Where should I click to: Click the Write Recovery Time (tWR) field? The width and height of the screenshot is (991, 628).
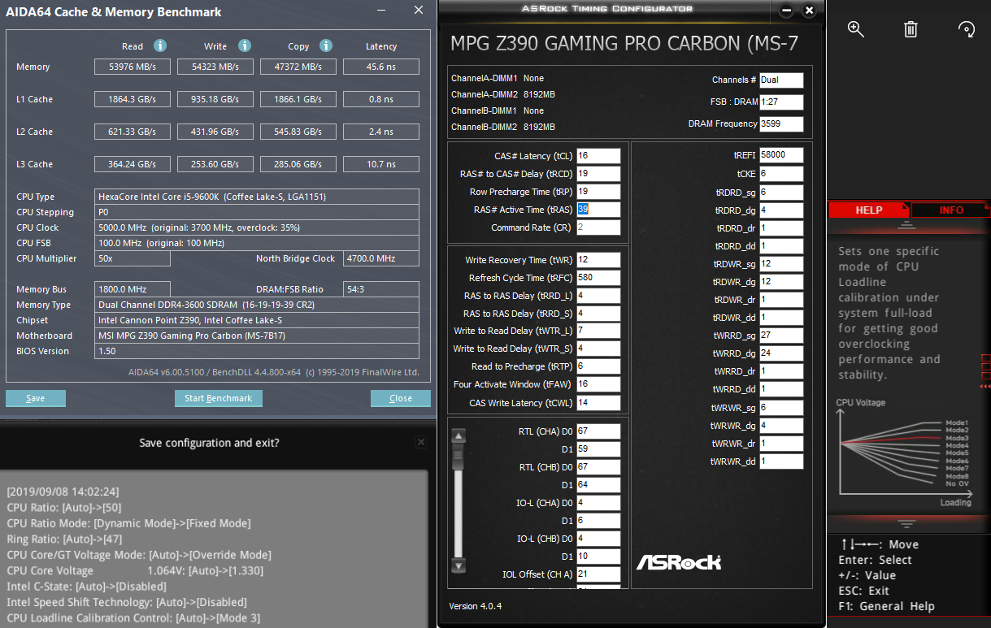click(598, 260)
